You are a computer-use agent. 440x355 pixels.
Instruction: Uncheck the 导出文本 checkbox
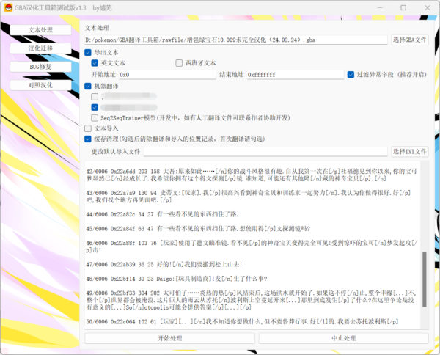pyautogui.click(x=89, y=52)
